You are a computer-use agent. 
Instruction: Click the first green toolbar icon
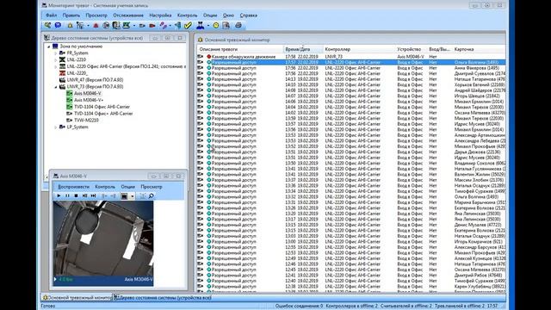[x=47, y=25]
